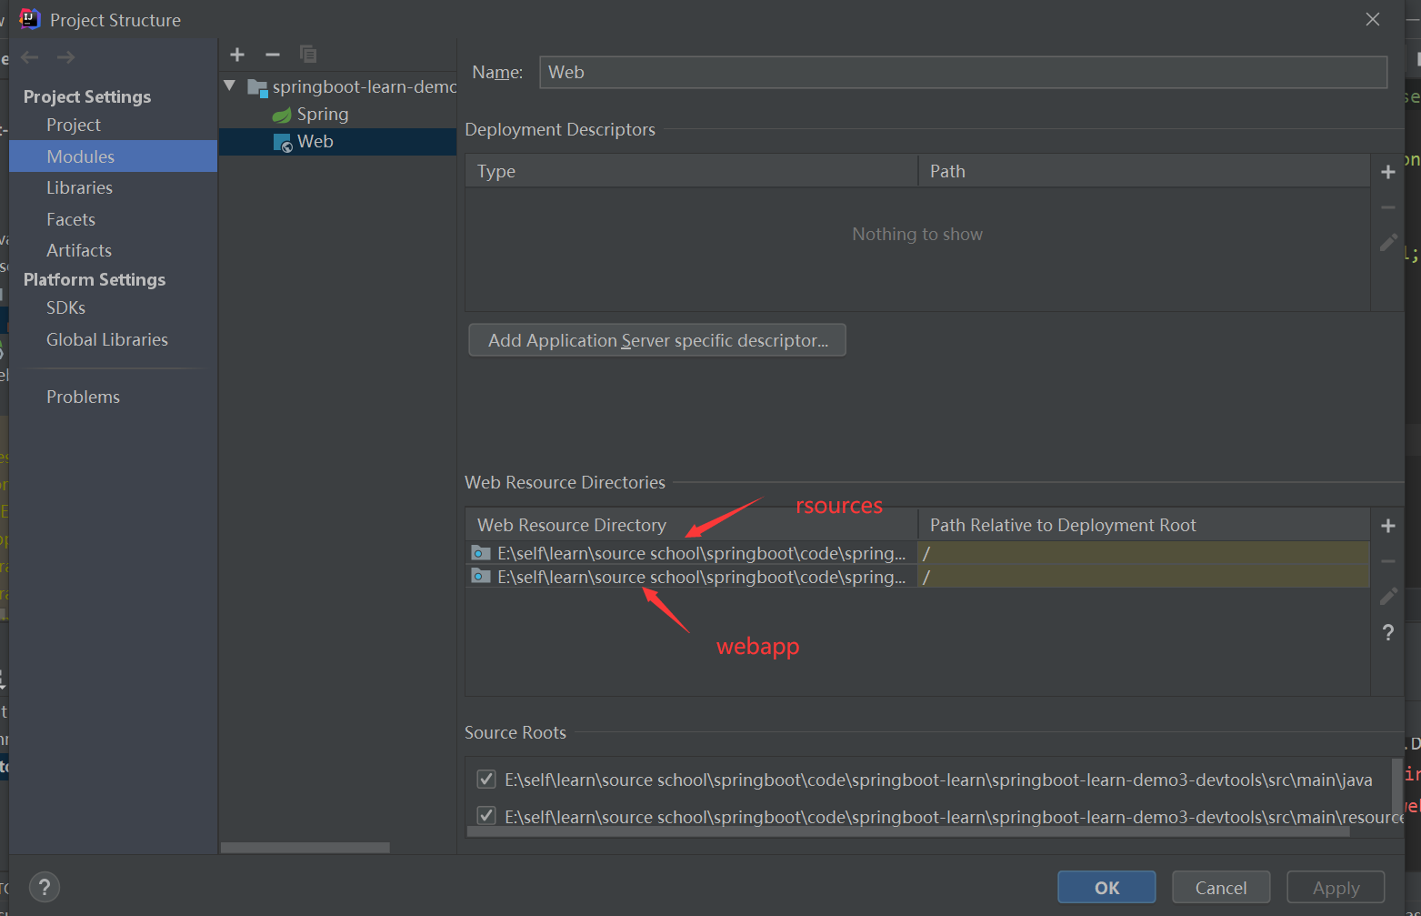The height and width of the screenshot is (916, 1421).
Task: Open the Artifacts settings page
Action: [79, 250]
